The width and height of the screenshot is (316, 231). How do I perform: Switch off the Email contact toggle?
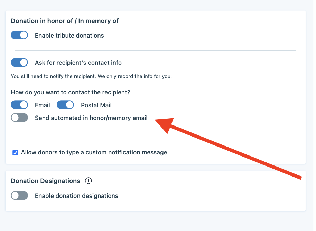pos(19,105)
